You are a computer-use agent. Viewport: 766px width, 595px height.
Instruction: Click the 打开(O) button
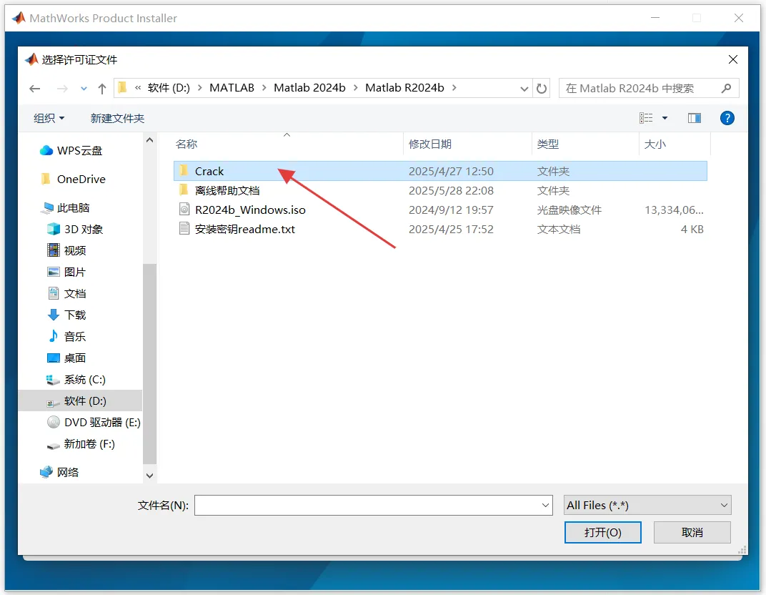603,532
